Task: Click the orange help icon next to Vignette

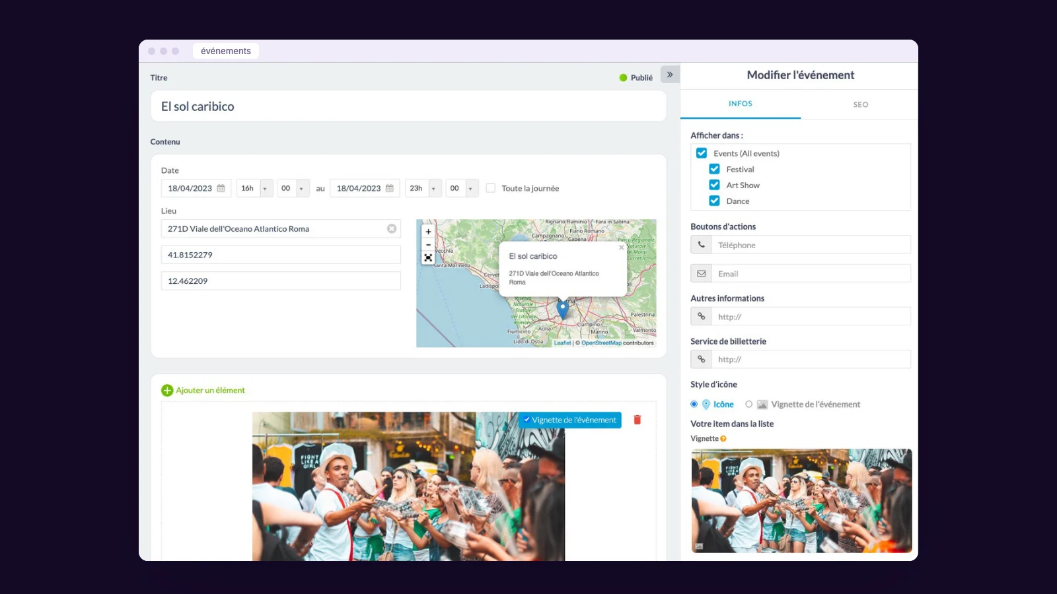Action: (723, 439)
